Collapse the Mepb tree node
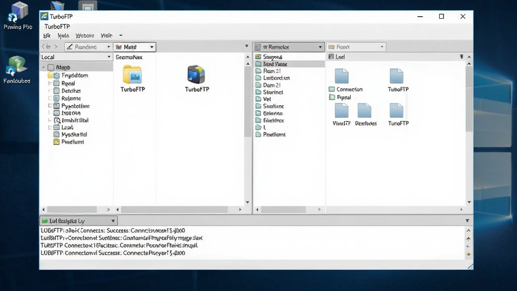 pyautogui.click(x=43, y=67)
